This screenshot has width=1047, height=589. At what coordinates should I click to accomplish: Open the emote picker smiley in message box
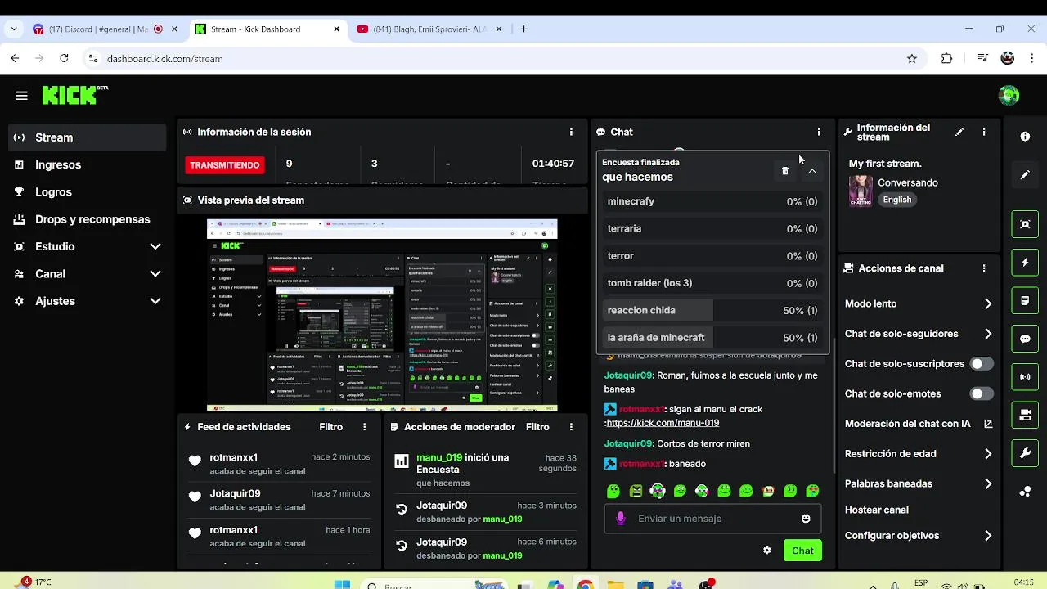tap(806, 519)
